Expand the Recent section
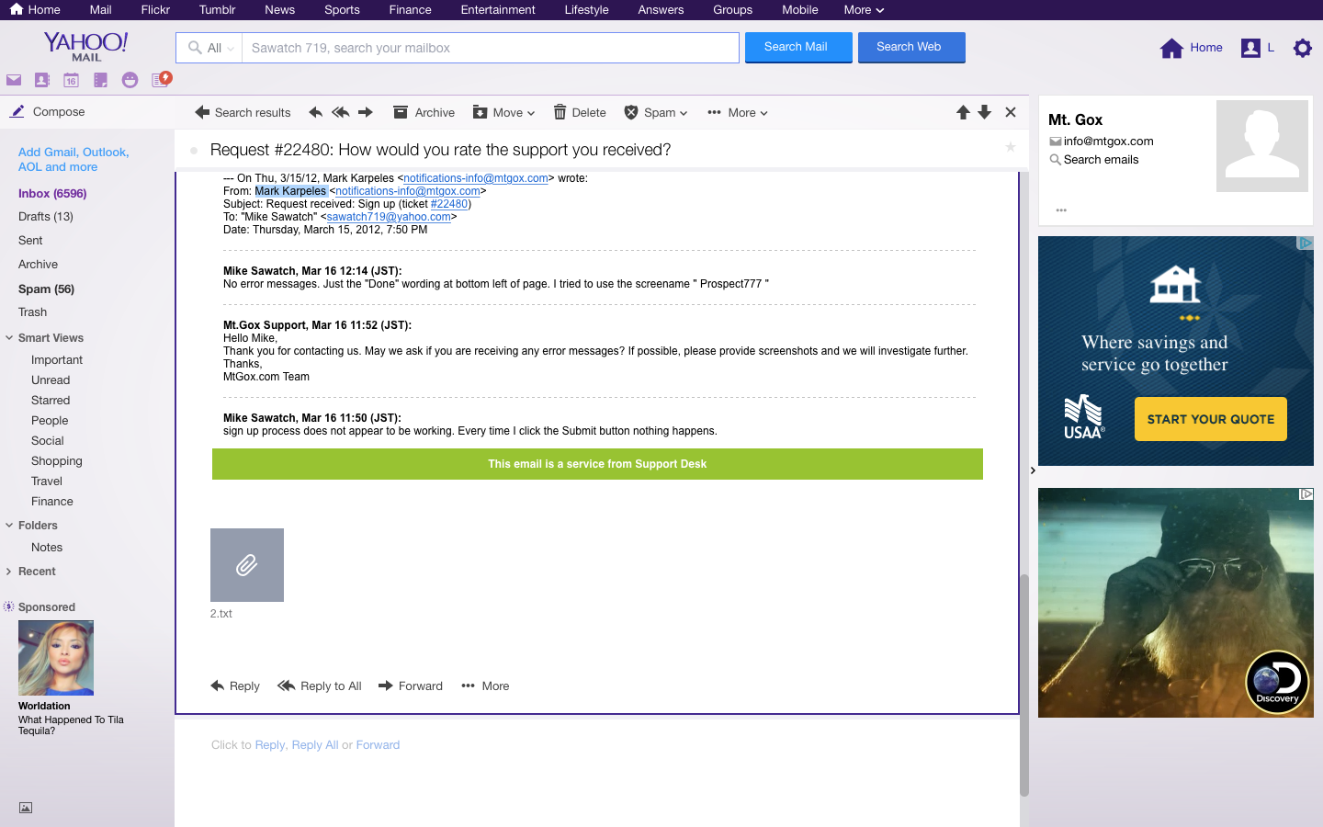The width and height of the screenshot is (1323, 827). [9, 572]
